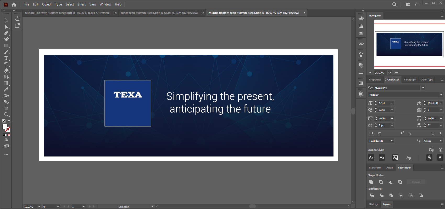Screen dimensions: 445x209
Task: Click Pathfinder Minus Front icon
Action: [x=381, y=182]
